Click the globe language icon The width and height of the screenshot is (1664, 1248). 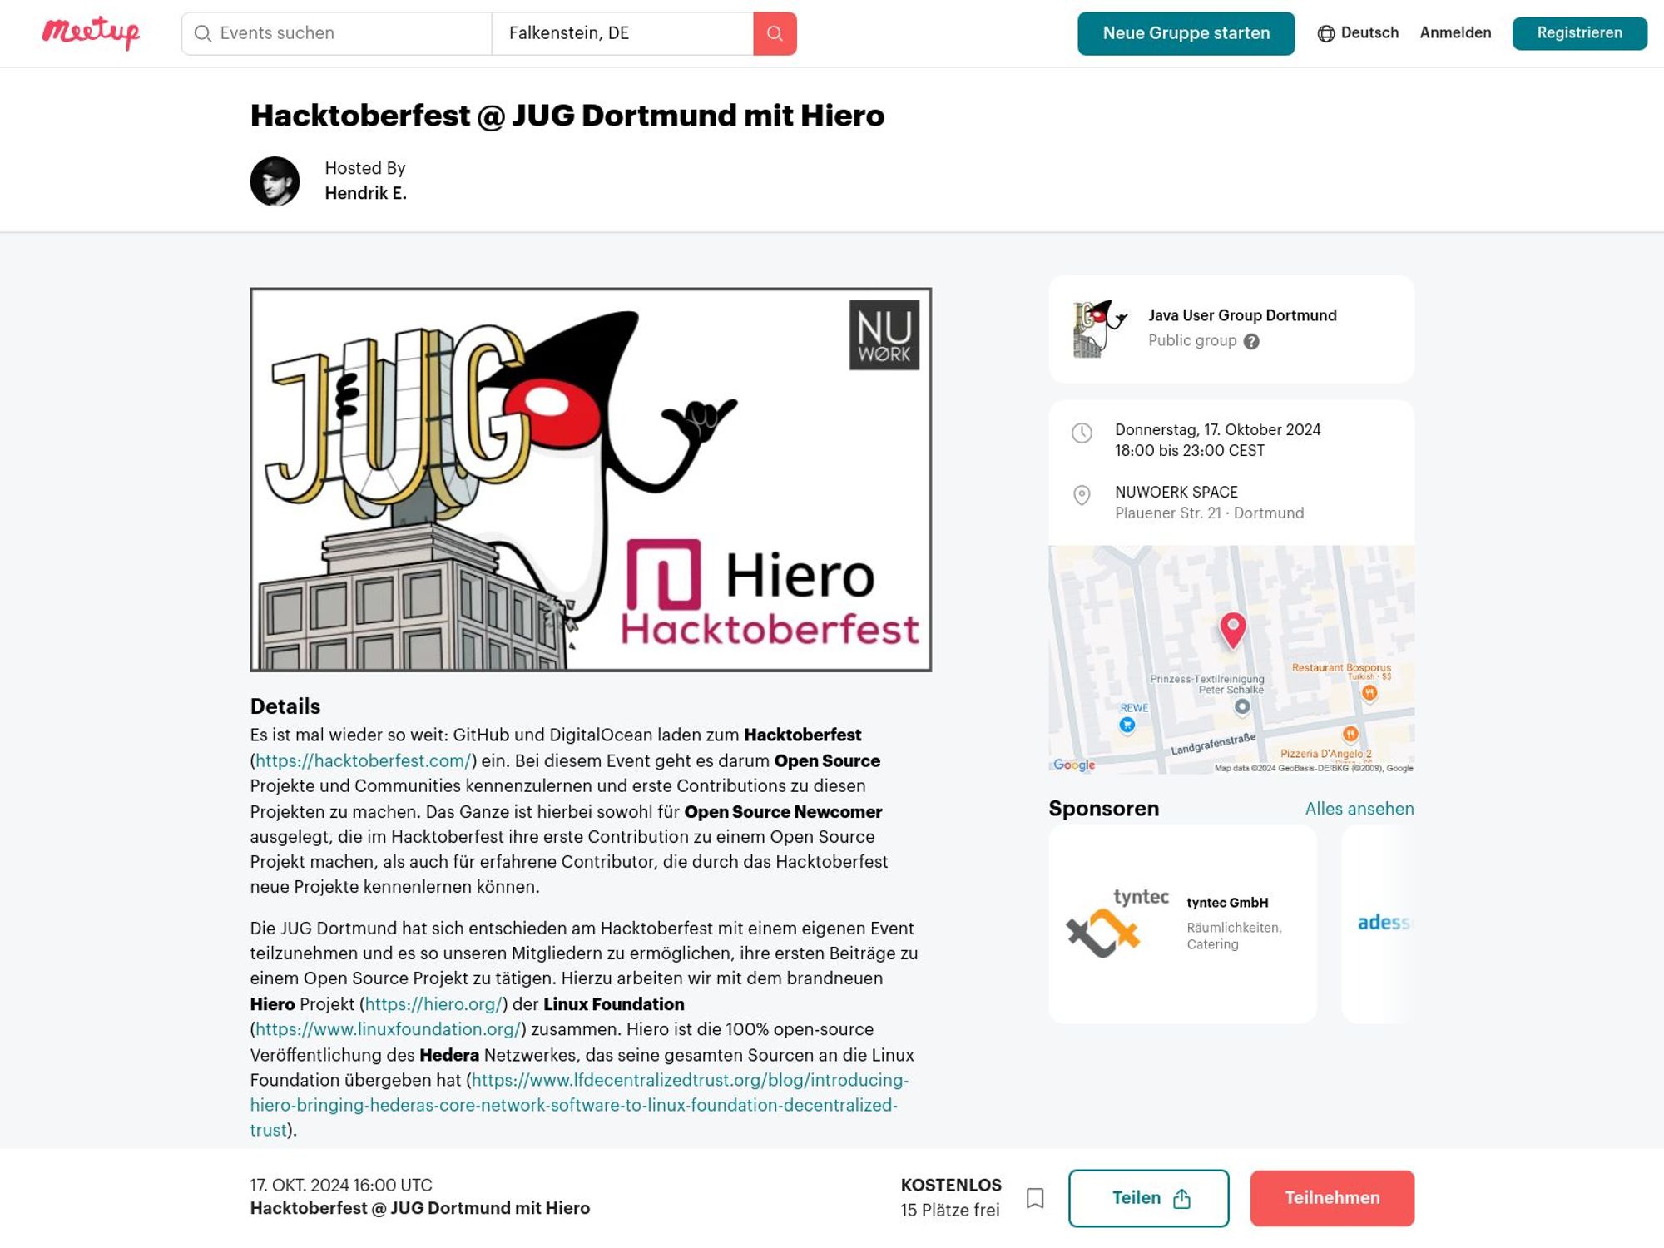tap(1326, 33)
